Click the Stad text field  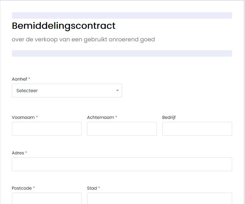tap(160, 198)
